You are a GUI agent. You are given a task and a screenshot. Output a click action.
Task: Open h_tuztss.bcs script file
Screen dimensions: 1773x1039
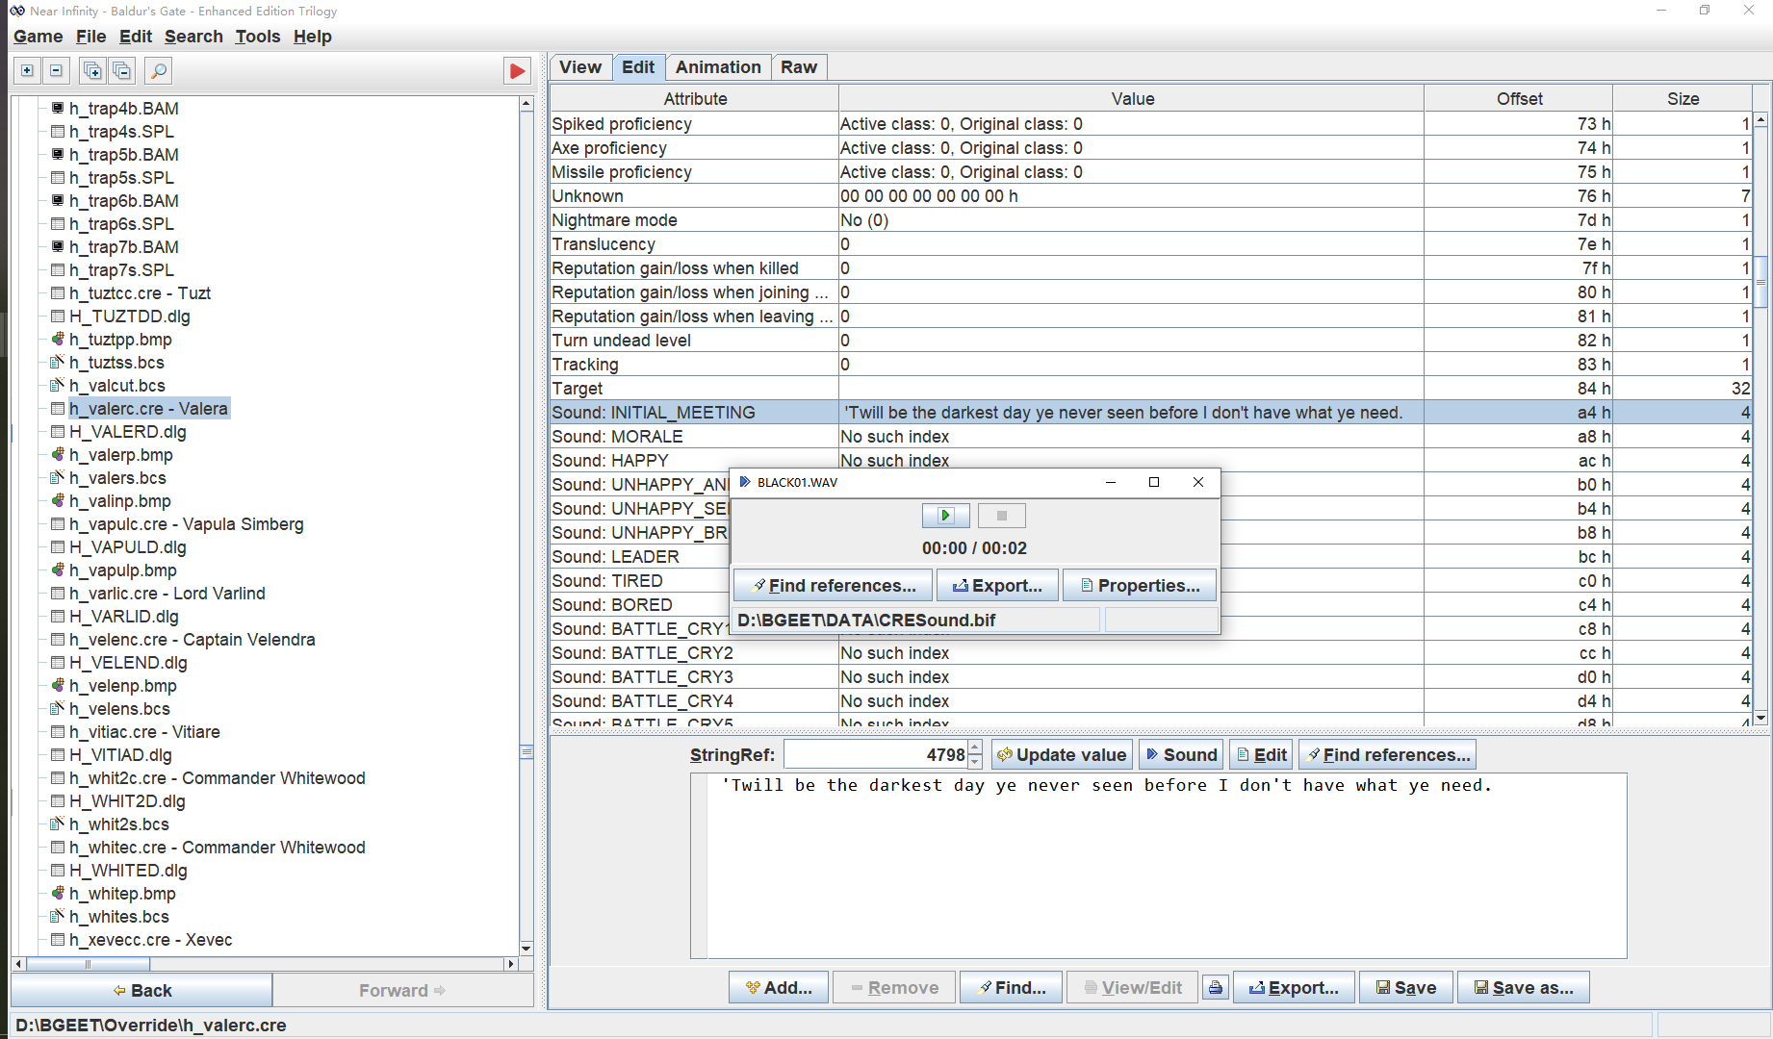tap(116, 363)
